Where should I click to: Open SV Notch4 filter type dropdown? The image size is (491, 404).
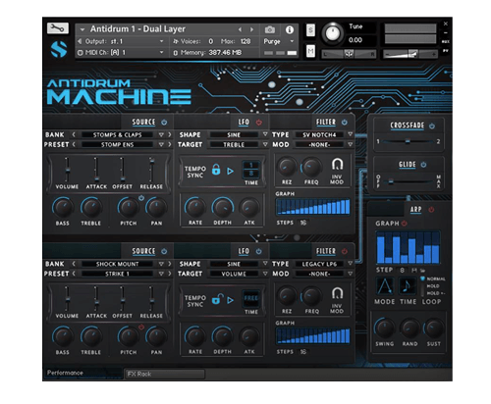(x=350, y=134)
